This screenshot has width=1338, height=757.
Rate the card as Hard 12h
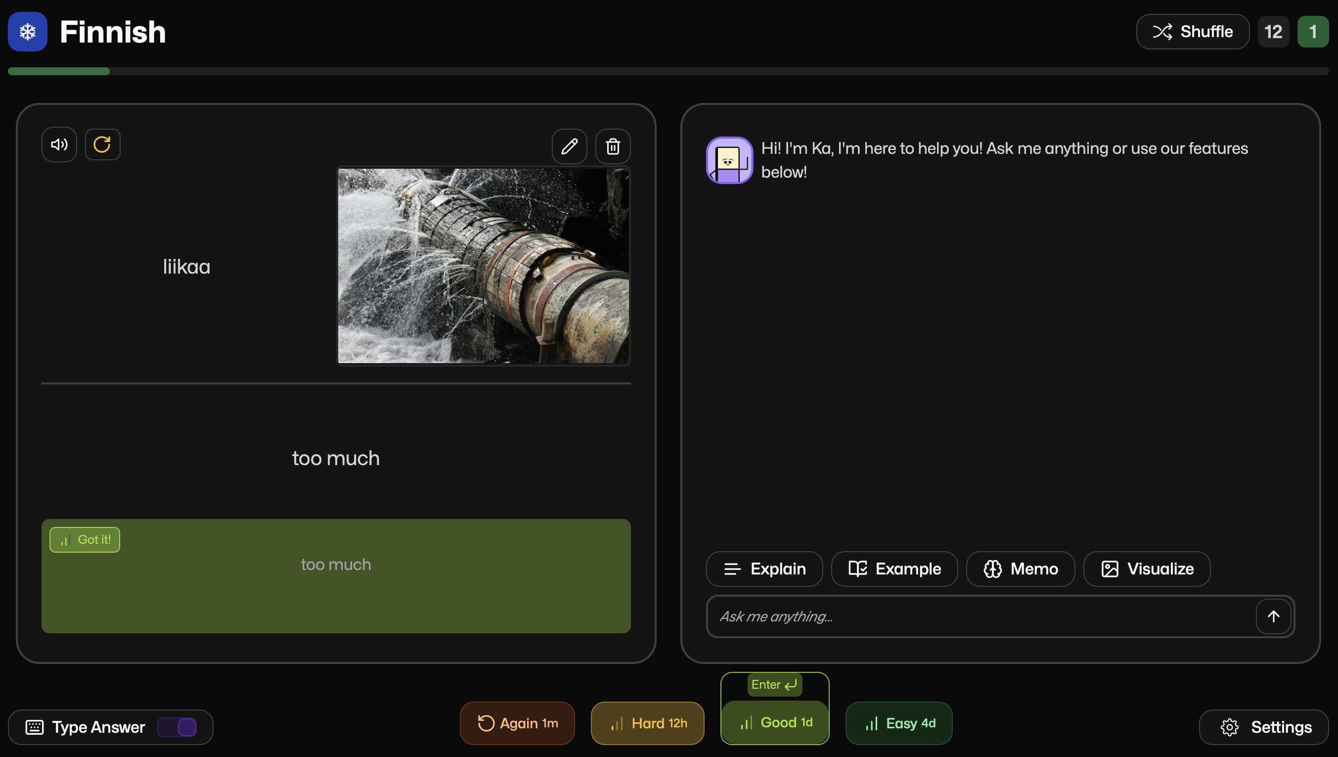point(647,723)
